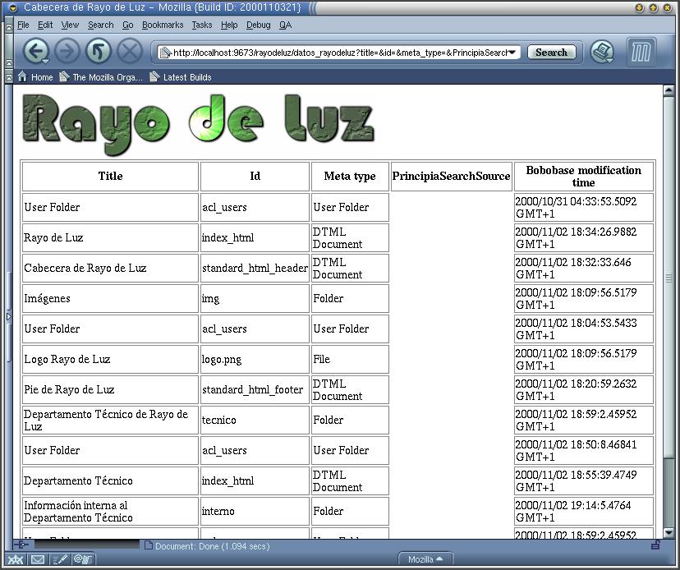Open the File menu
The image size is (680, 570).
[23, 25]
